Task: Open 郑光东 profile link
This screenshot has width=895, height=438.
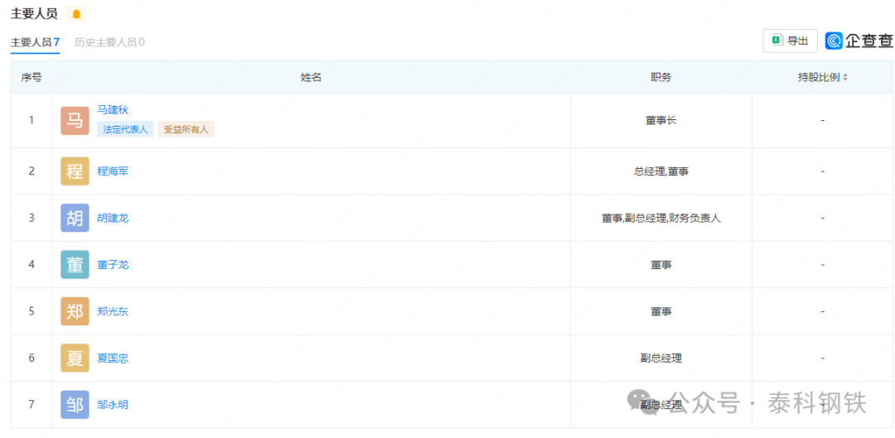Action: [113, 311]
